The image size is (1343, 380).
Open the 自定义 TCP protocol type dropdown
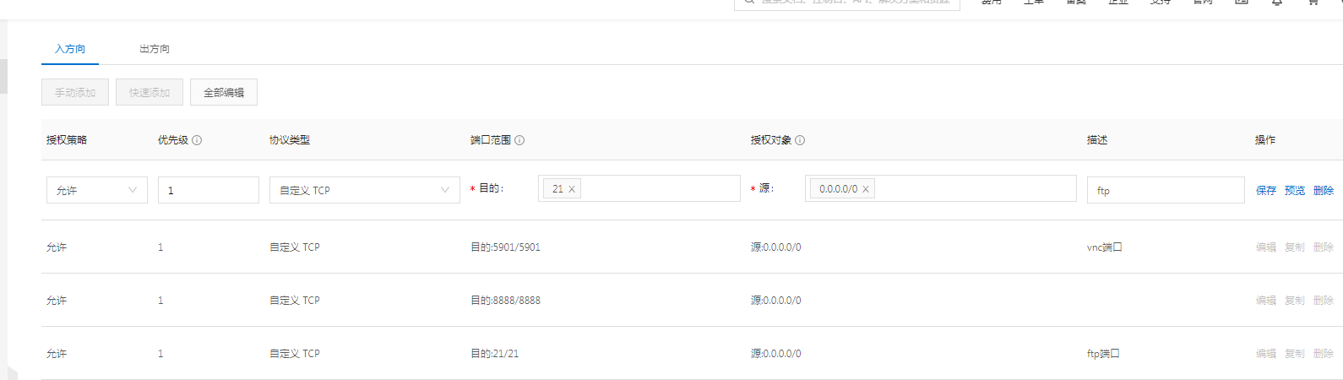pyautogui.click(x=365, y=190)
